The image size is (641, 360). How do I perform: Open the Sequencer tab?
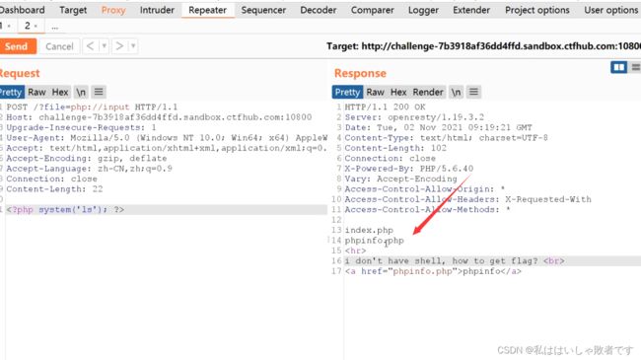coord(263,10)
